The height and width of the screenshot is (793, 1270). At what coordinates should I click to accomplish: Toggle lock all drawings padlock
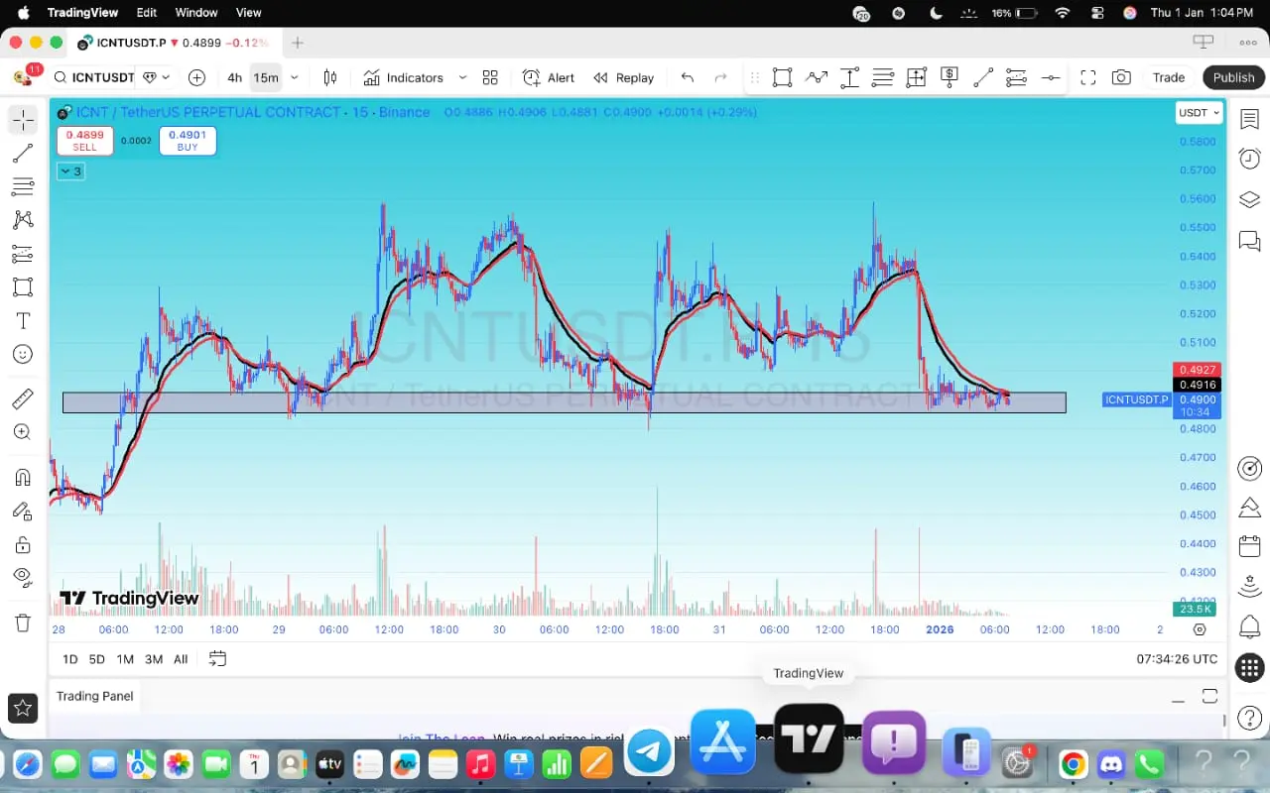click(x=23, y=544)
